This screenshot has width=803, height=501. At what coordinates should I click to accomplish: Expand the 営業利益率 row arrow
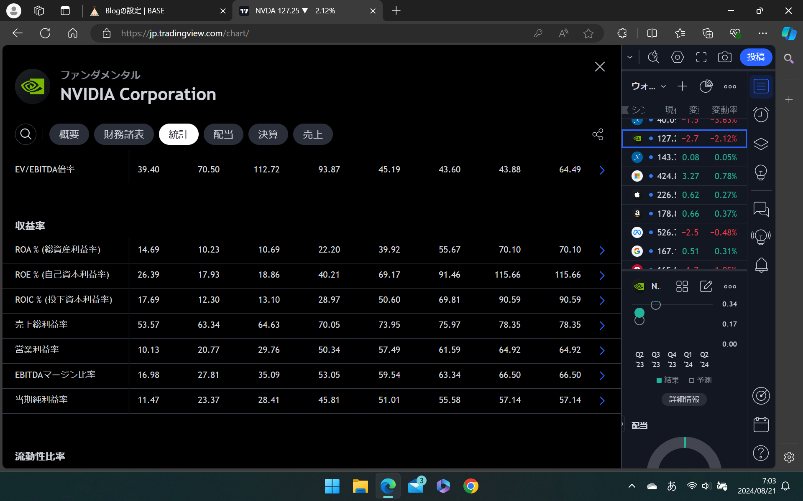(x=602, y=350)
